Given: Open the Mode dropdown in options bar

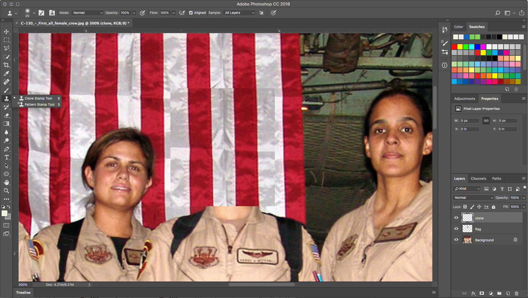Looking at the screenshot, I should point(87,13).
